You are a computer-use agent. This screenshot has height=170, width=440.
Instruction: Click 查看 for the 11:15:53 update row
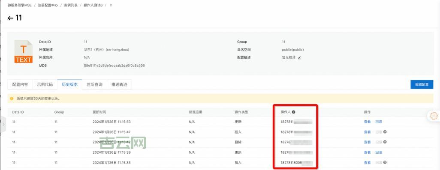coord(368,122)
